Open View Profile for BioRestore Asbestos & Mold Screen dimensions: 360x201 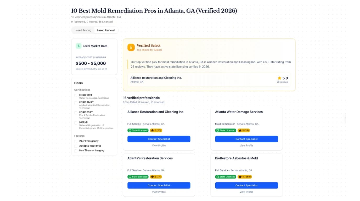[246, 192]
